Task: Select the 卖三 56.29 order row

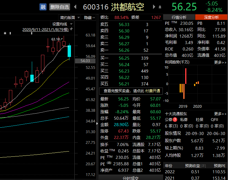Action: point(130,37)
